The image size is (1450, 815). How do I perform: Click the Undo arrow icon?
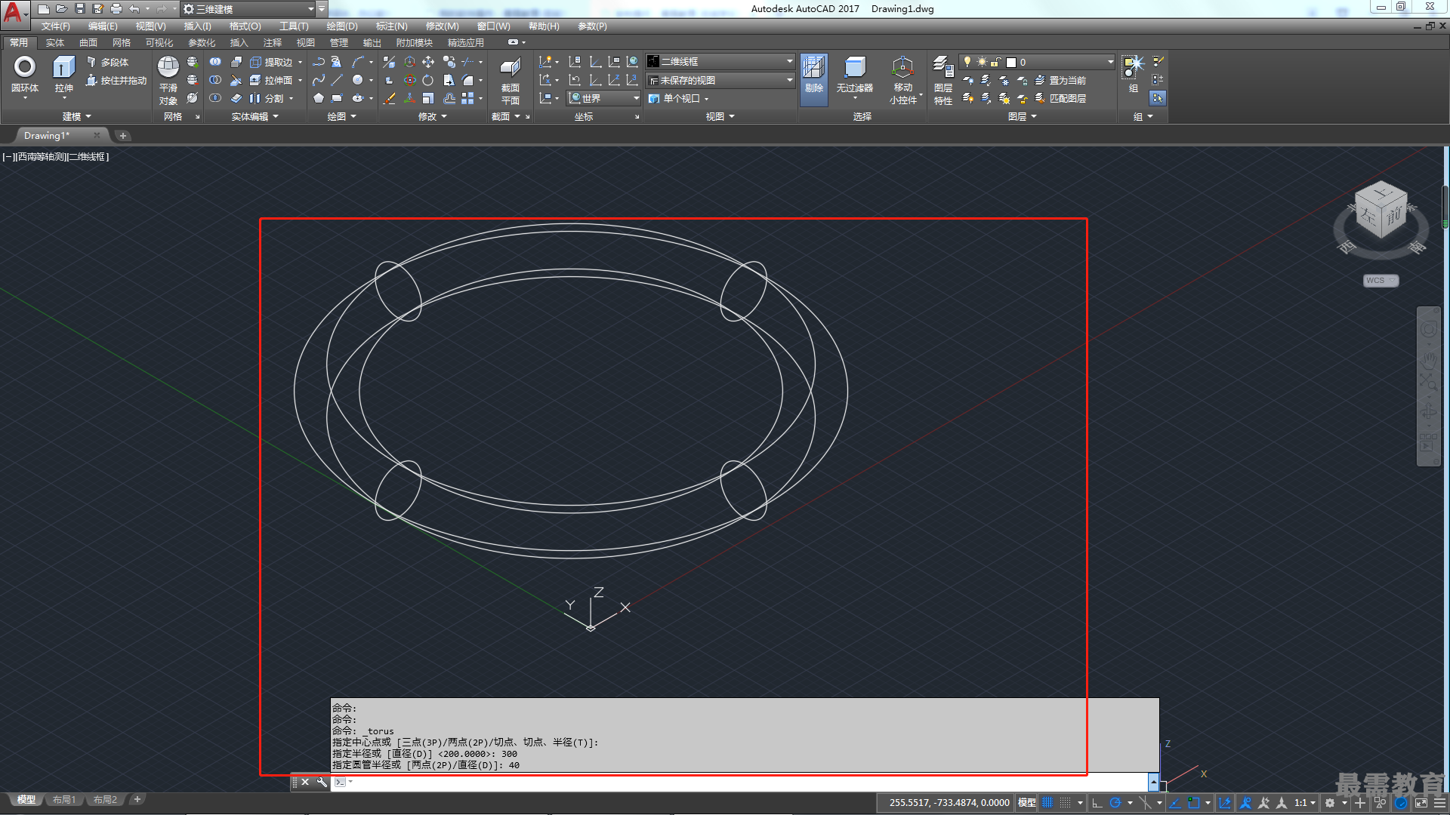(134, 9)
